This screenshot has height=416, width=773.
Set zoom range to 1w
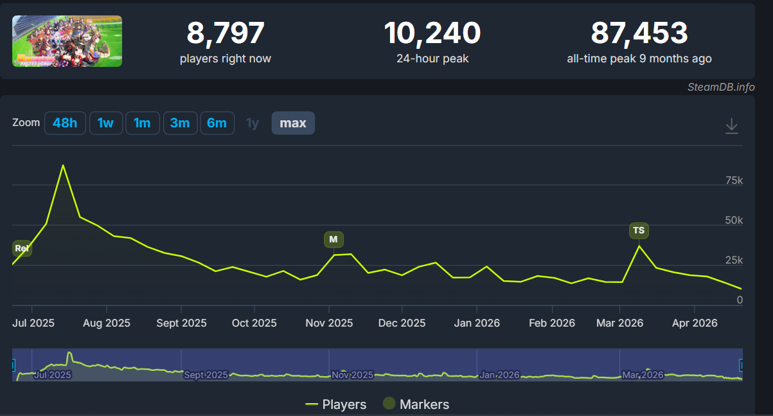(x=106, y=123)
